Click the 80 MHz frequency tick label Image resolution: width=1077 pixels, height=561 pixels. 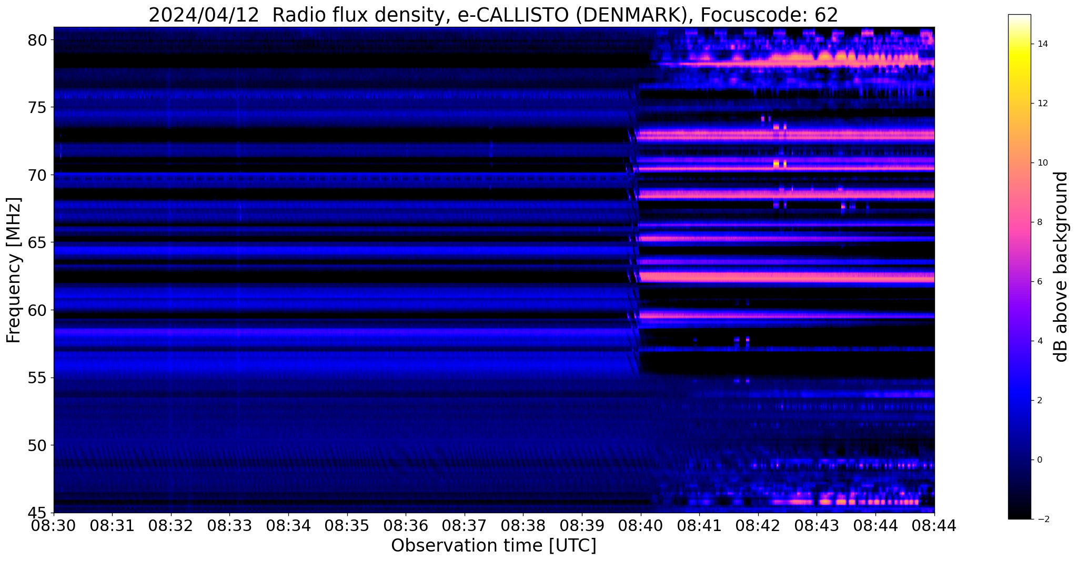[37, 40]
